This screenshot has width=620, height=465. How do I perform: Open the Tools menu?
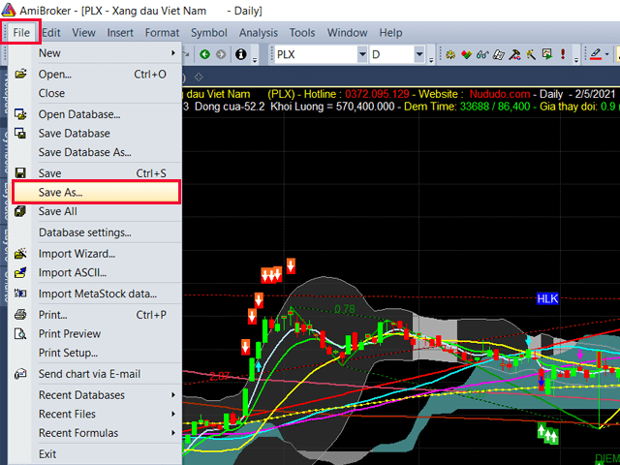coord(302,32)
